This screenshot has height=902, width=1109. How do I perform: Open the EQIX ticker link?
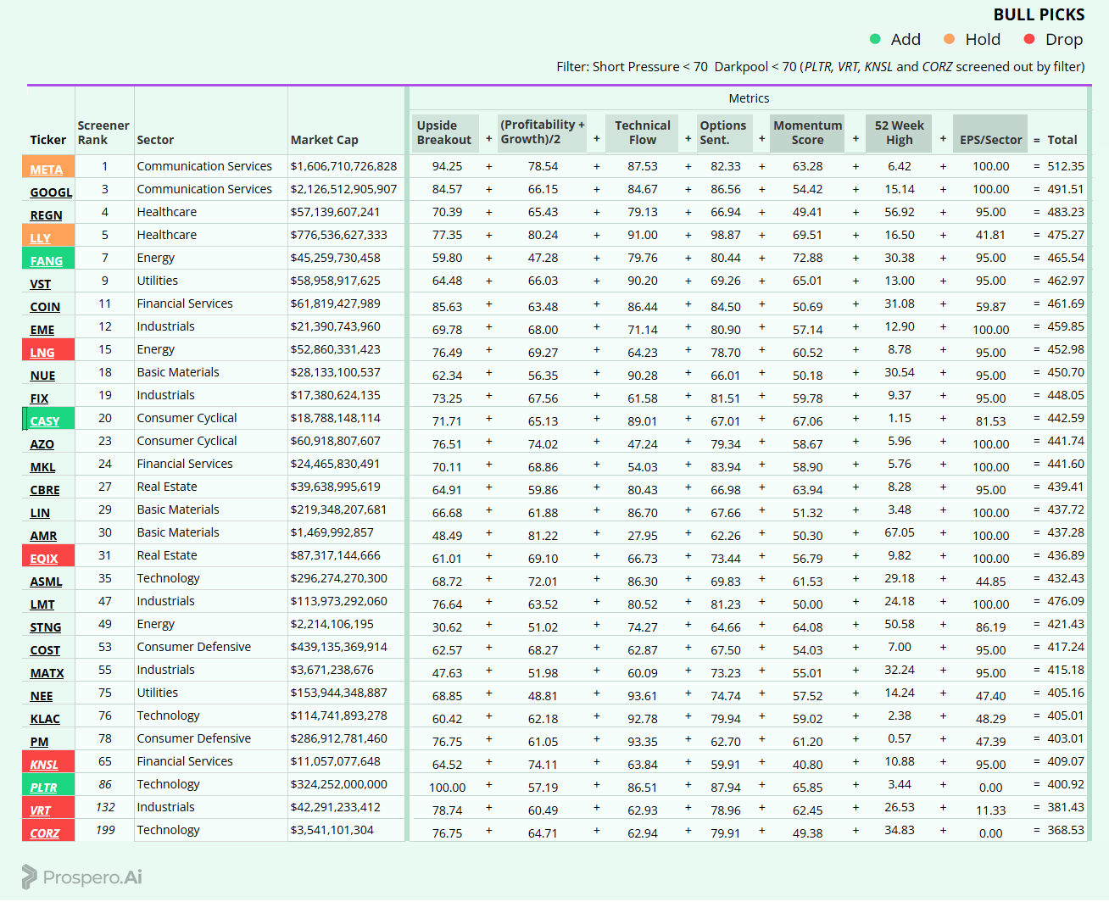(x=44, y=559)
